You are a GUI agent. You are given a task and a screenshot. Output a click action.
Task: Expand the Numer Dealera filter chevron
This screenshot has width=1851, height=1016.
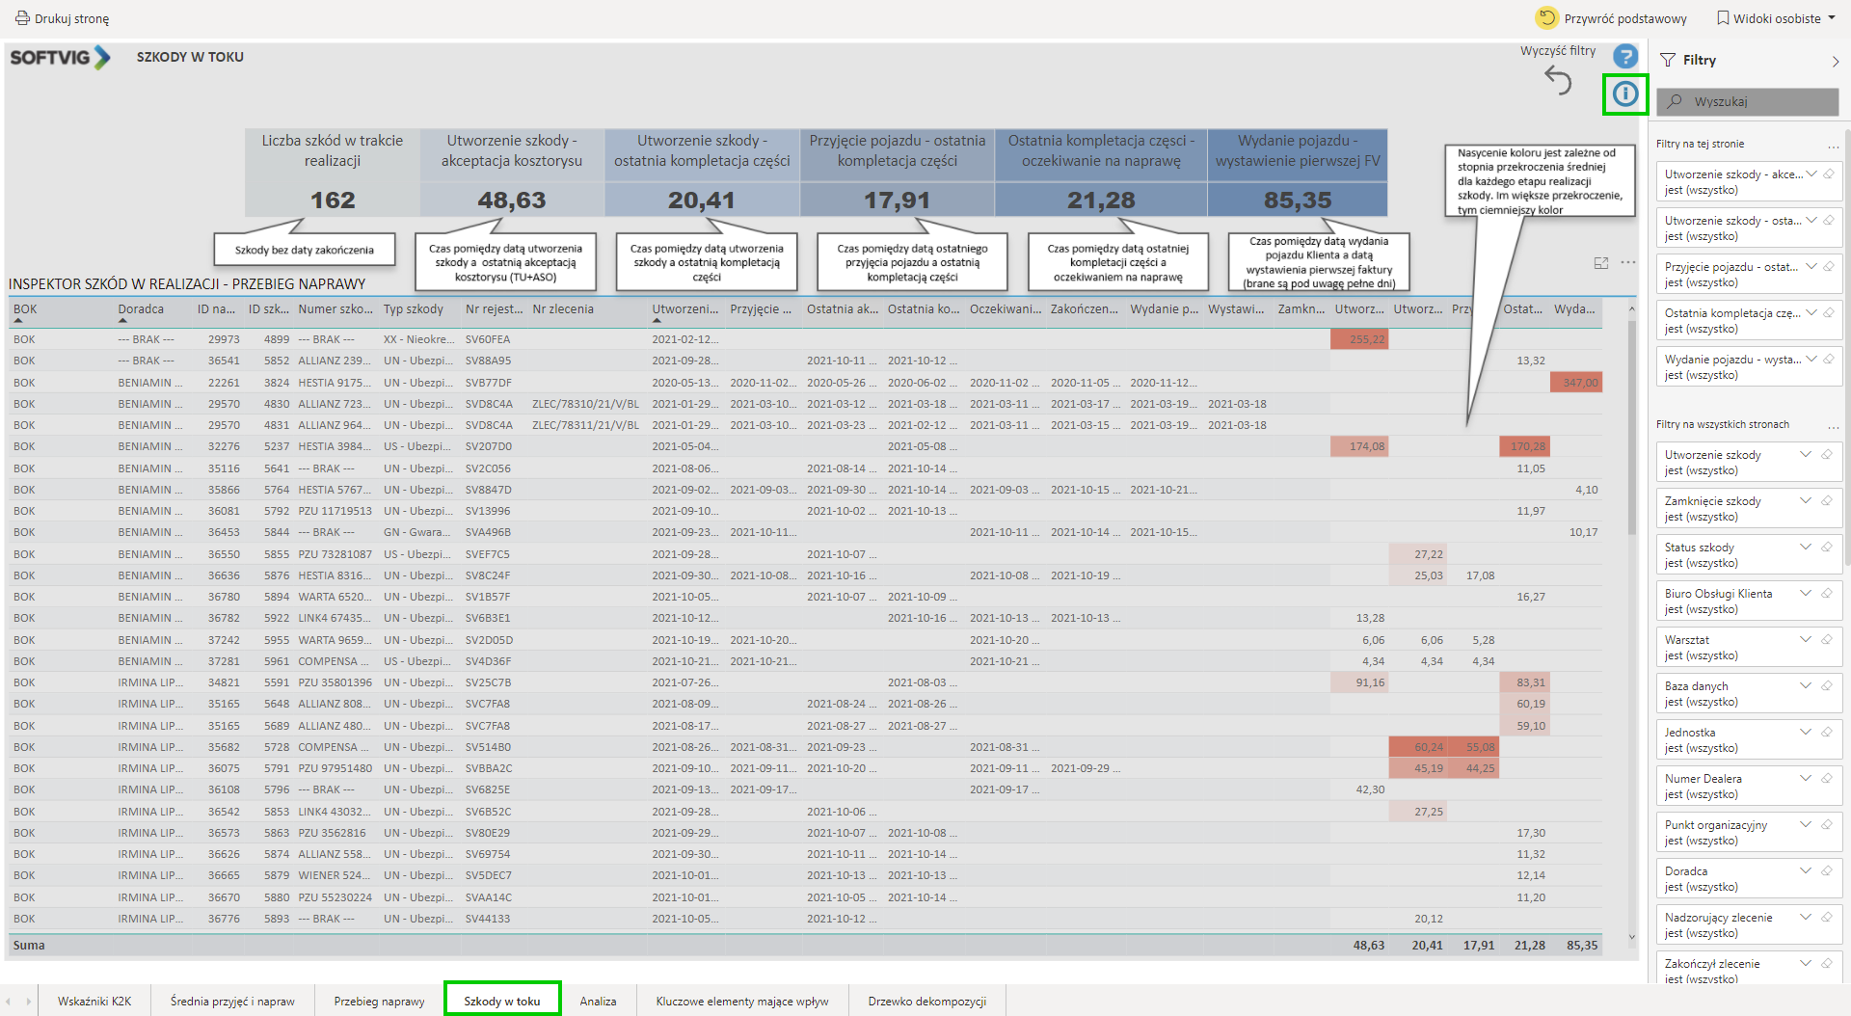pos(1806,778)
